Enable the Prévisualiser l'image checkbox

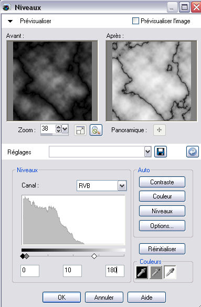(x=135, y=21)
